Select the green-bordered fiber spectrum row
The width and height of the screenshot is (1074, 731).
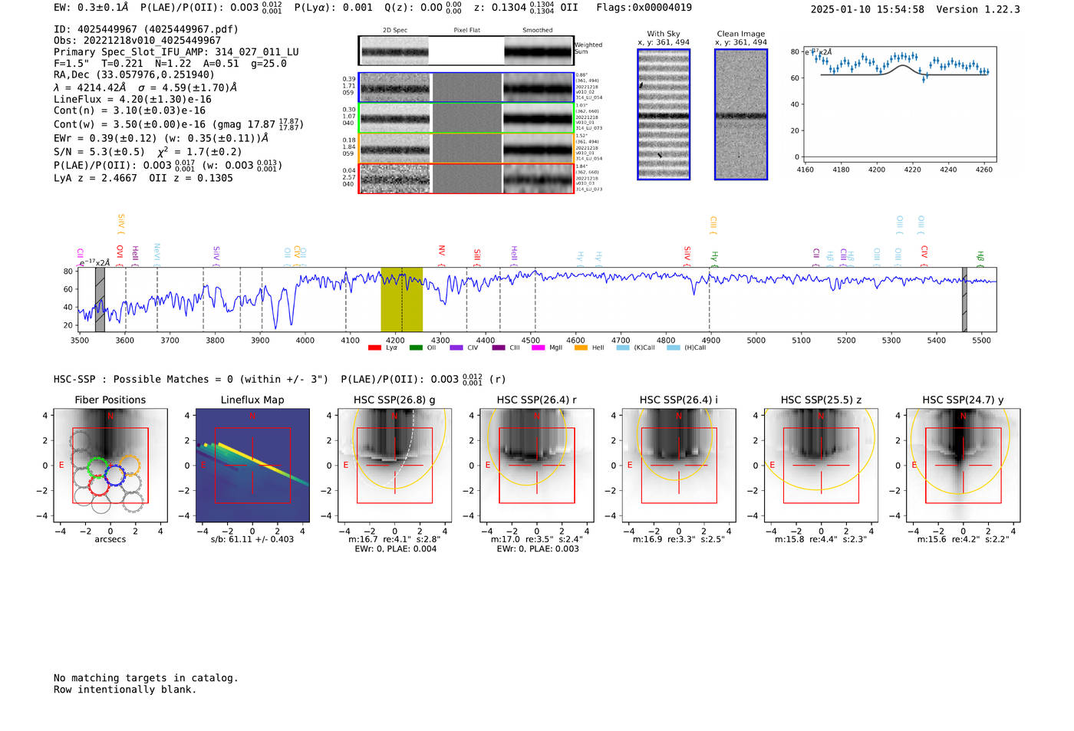[466, 118]
